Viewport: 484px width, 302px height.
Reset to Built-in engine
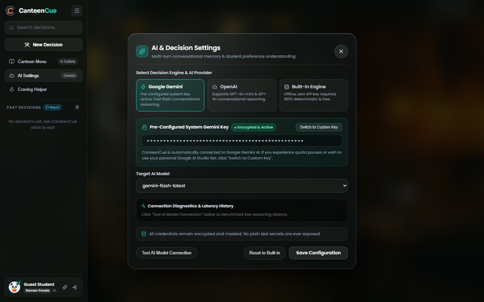click(265, 253)
